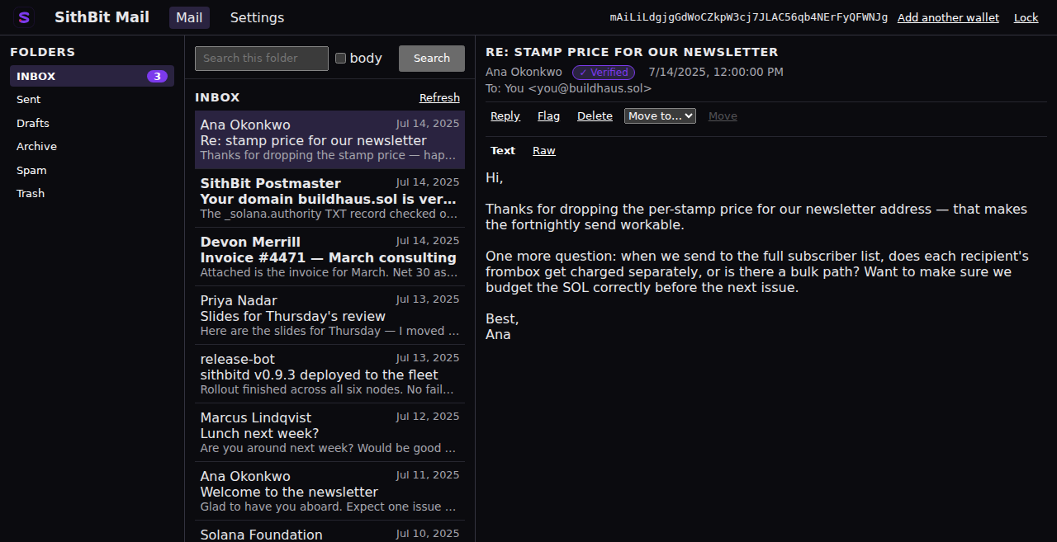This screenshot has width=1057, height=542.
Task: Focus the Search this folder field
Action: [262, 58]
